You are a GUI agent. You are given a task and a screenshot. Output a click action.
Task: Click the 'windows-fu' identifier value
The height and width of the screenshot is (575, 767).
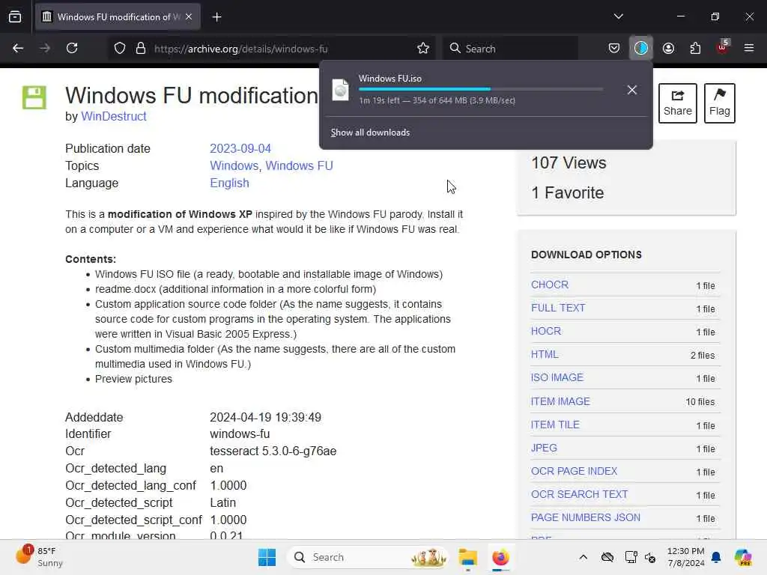point(240,433)
